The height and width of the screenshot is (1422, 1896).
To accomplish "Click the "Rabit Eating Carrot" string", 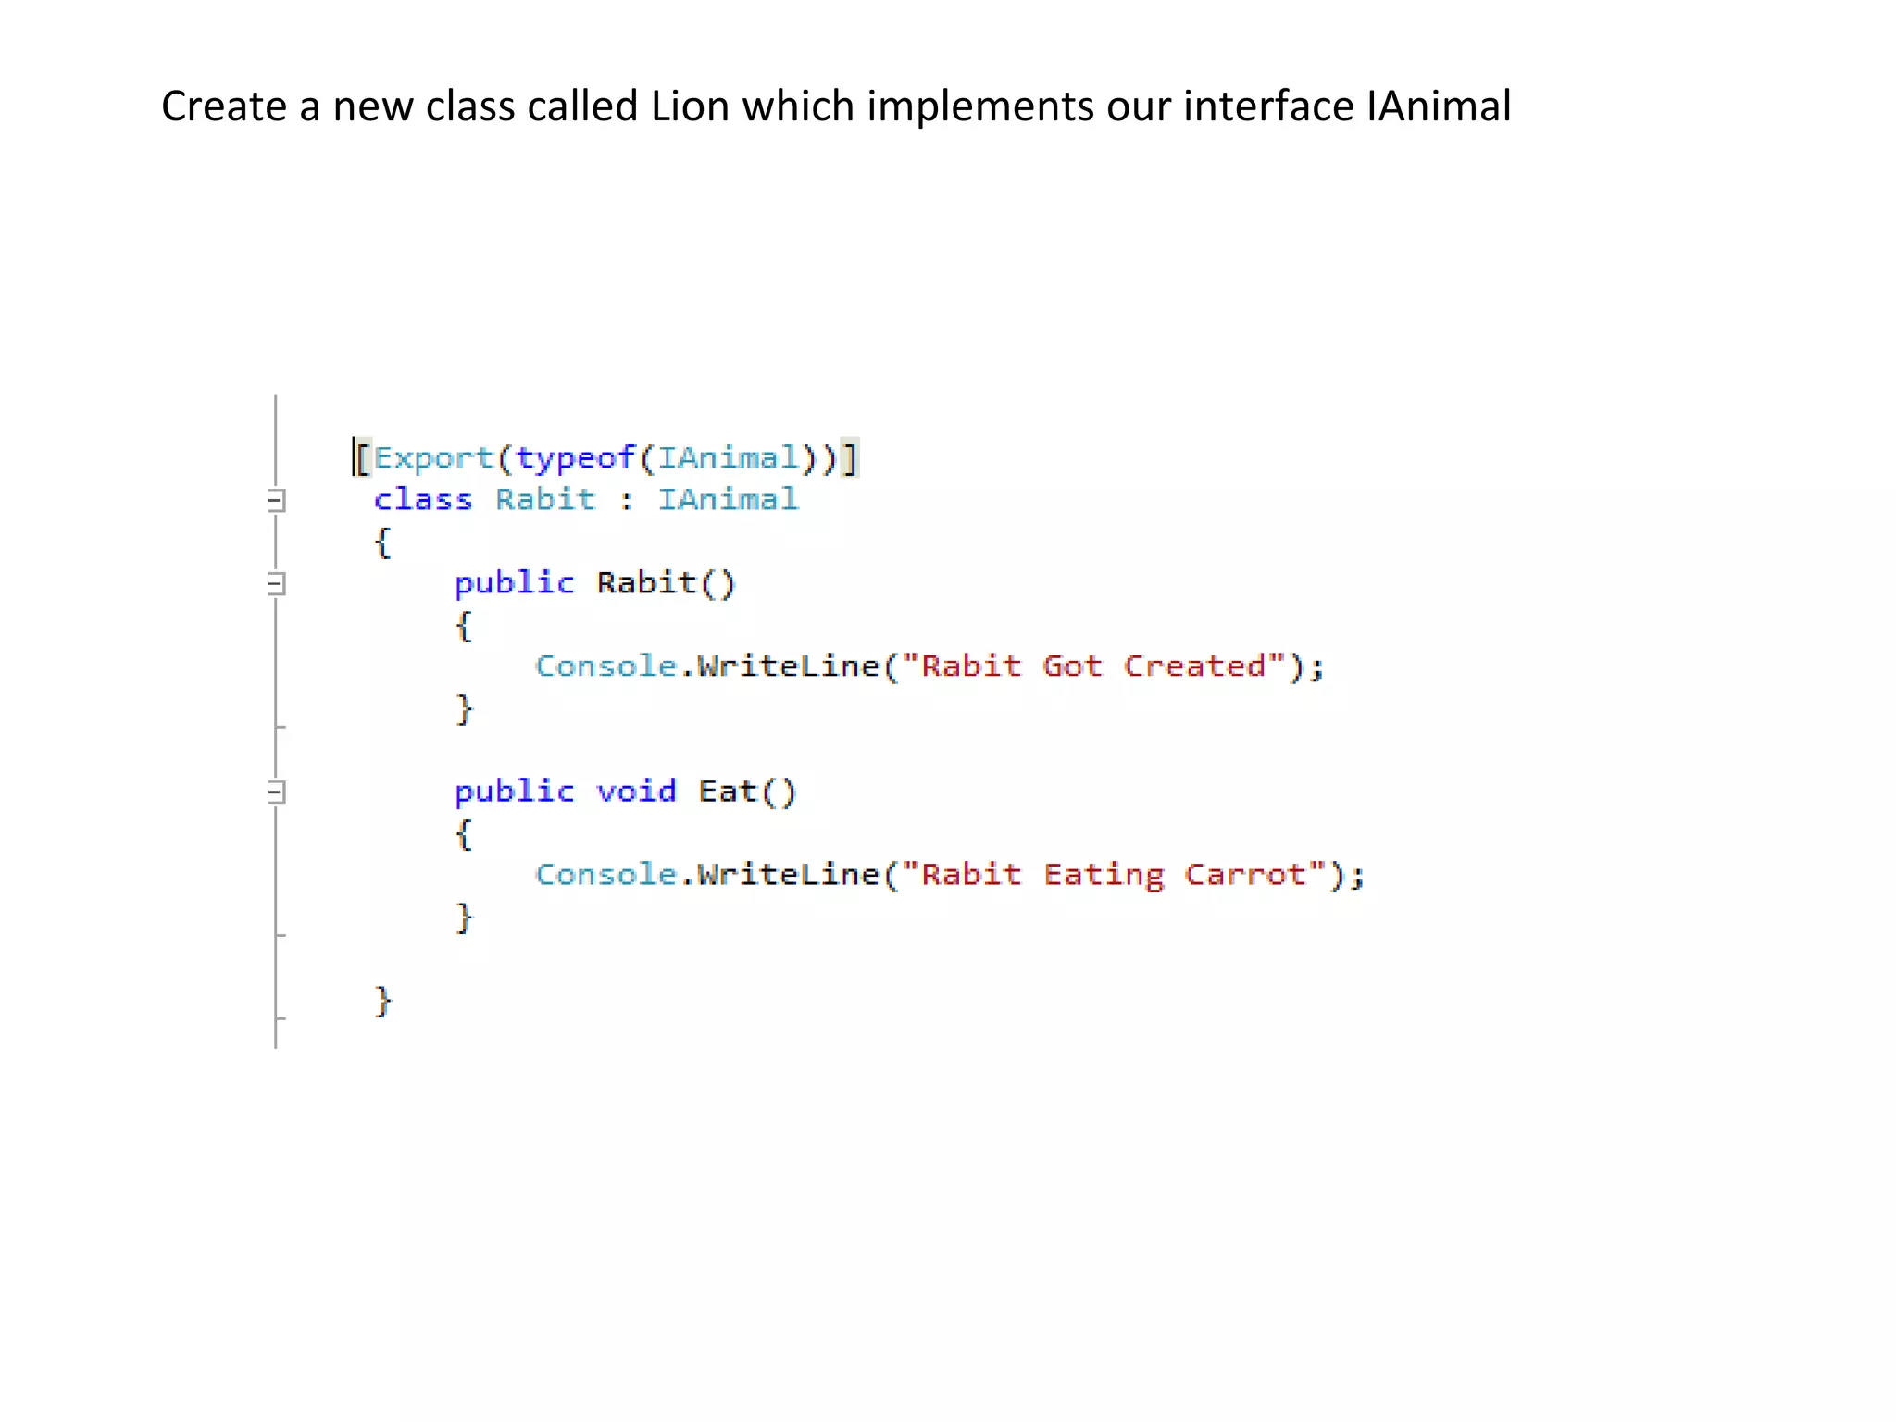I will [x=1114, y=875].
